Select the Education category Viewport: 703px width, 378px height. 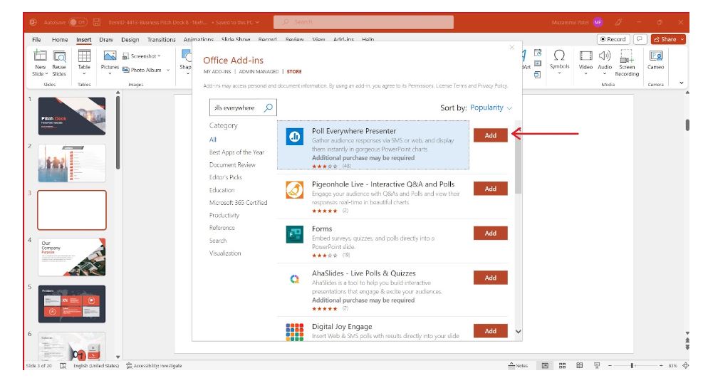222,190
